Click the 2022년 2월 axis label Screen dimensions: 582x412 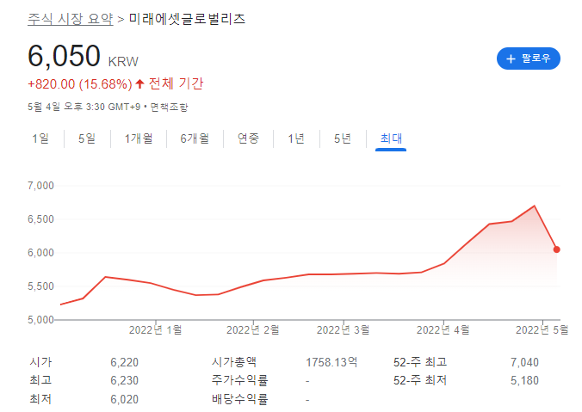pos(253,329)
